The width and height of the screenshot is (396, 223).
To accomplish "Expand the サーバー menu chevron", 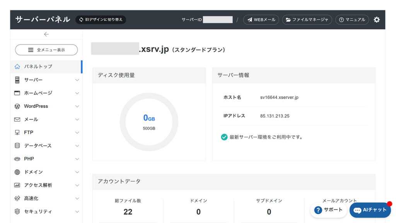I will [x=77, y=80].
